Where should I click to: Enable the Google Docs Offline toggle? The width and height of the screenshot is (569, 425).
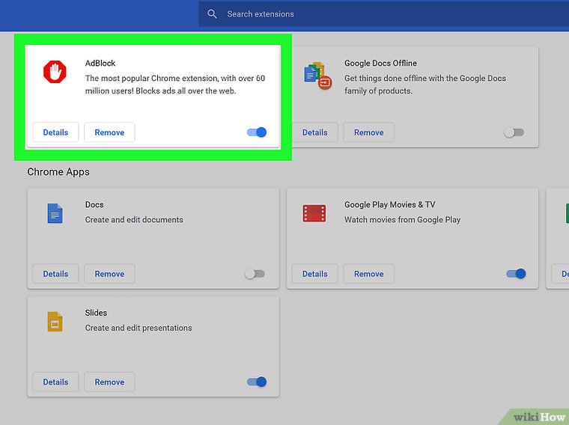pyautogui.click(x=514, y=132)
